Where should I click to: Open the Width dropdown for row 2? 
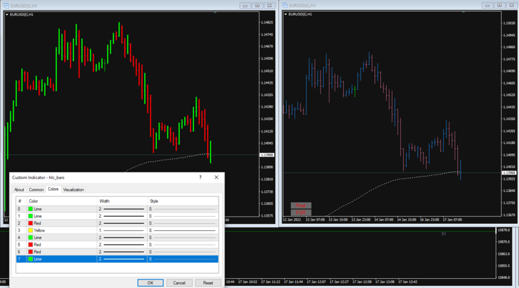(x=122, y=223)
